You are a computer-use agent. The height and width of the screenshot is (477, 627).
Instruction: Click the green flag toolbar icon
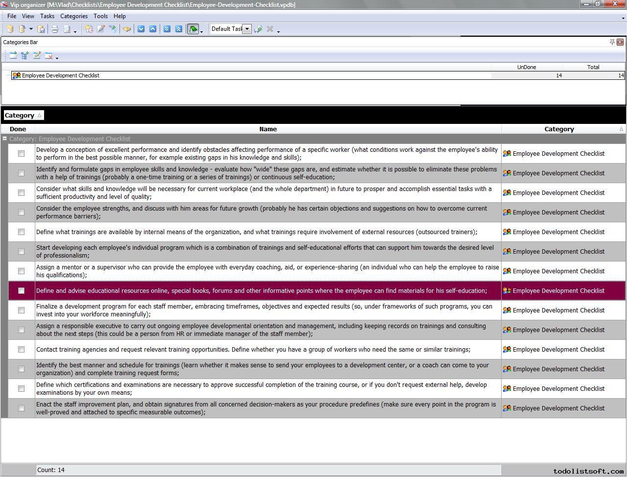point(193,29)
